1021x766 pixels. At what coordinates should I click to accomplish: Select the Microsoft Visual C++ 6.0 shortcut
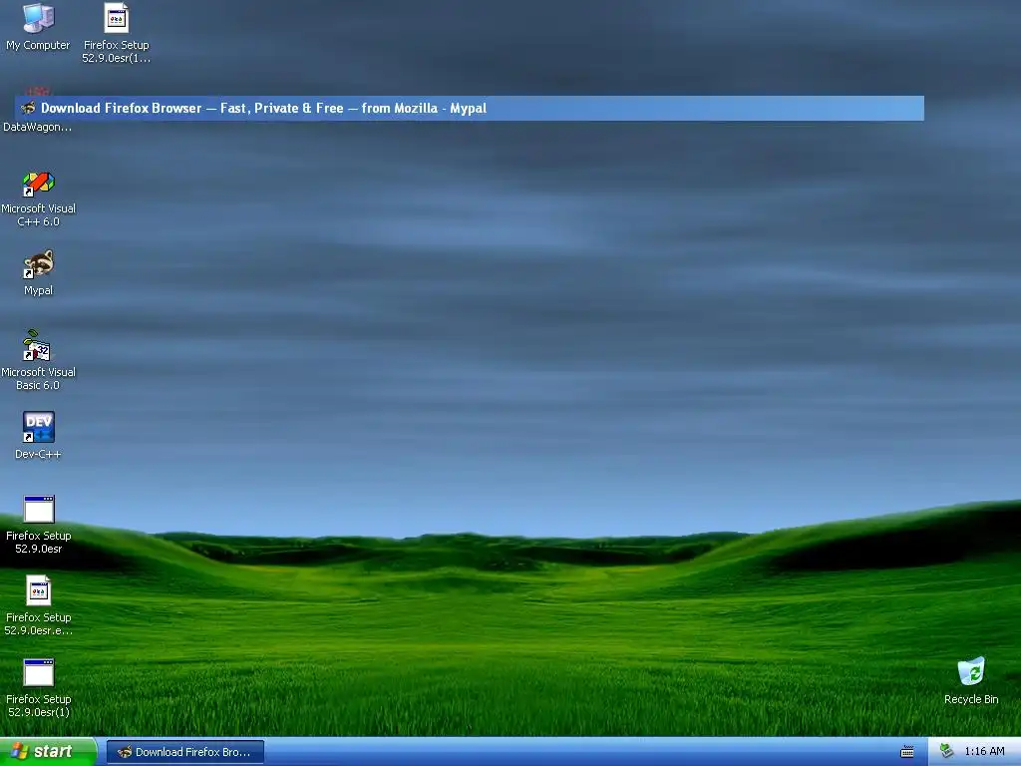pyautogui.click(x=39, y=198)
